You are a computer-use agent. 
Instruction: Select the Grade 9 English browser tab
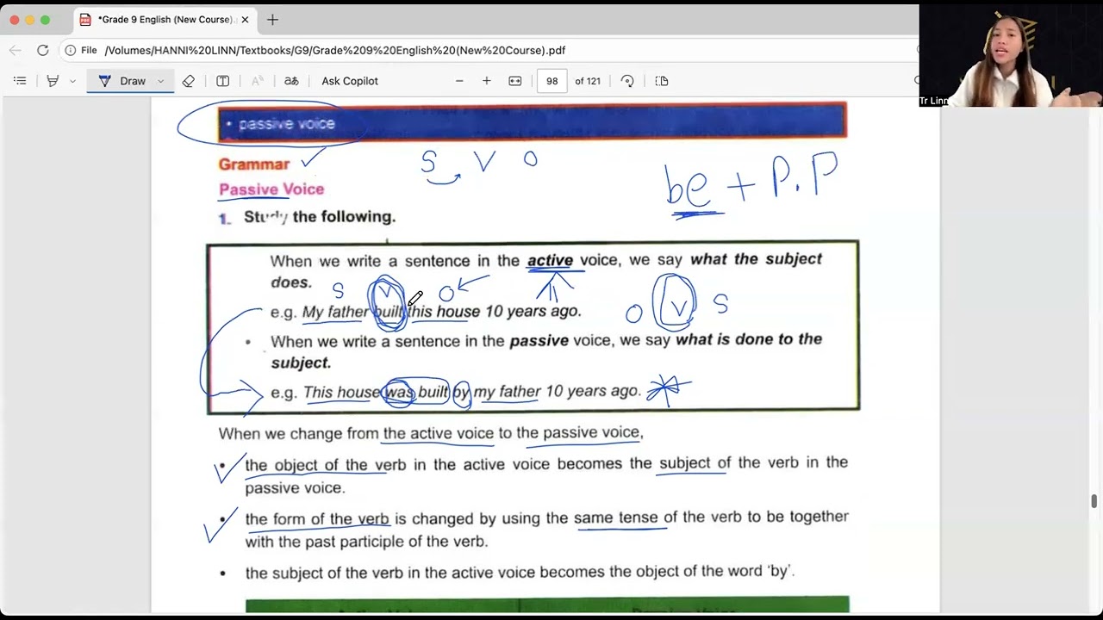164,19
